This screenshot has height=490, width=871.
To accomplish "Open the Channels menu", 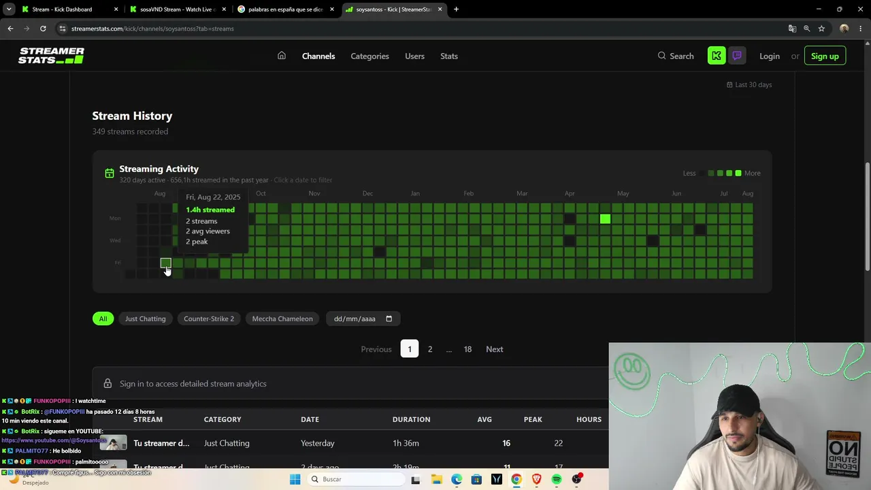I will pos(318,56).
